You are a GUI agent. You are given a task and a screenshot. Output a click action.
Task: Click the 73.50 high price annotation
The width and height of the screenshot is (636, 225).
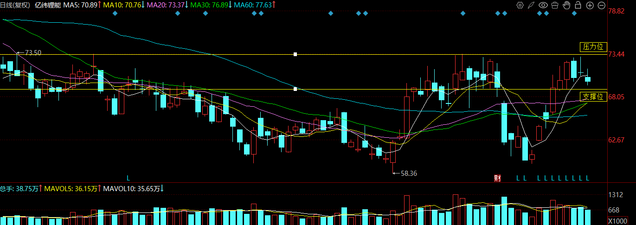[x=32, y=53]
